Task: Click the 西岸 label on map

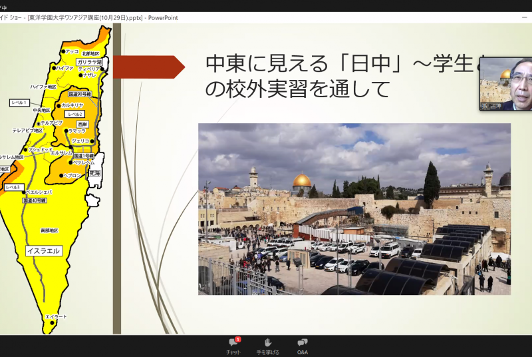Action: point(82,125)
